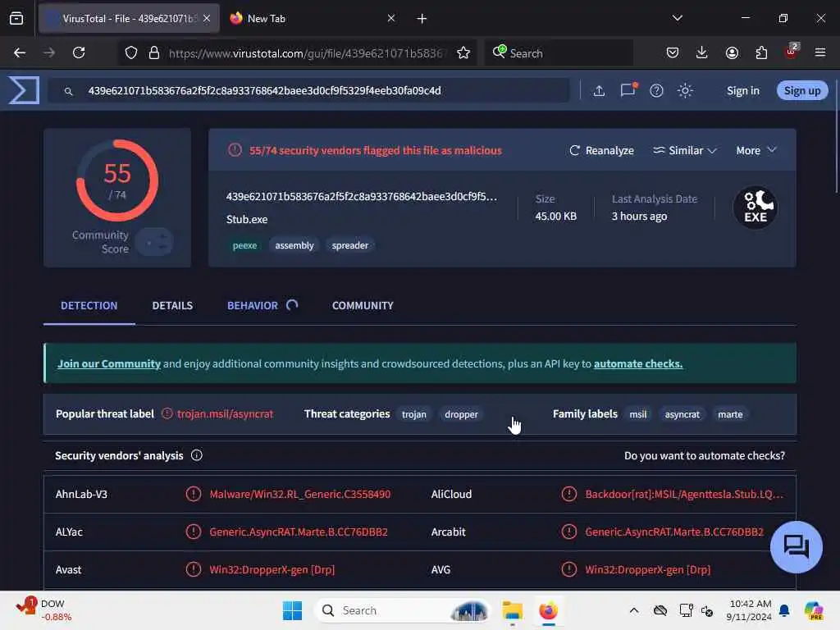Click the browser forward arrow

click(49, 52)
